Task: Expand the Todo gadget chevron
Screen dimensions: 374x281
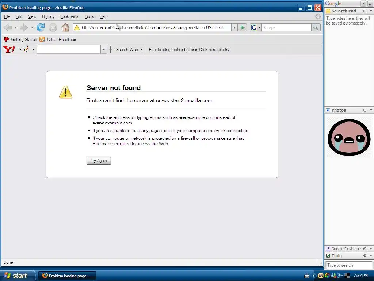Action: 365,256
